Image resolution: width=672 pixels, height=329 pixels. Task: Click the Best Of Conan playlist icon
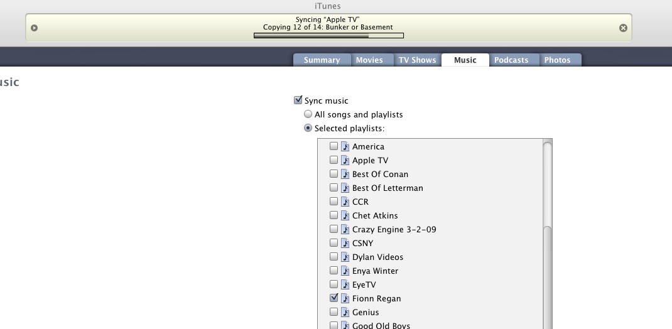(x=345, y=174)
